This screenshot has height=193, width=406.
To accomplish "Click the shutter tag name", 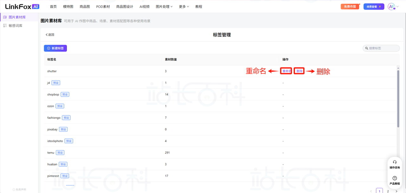I will [x=52, y=71].
